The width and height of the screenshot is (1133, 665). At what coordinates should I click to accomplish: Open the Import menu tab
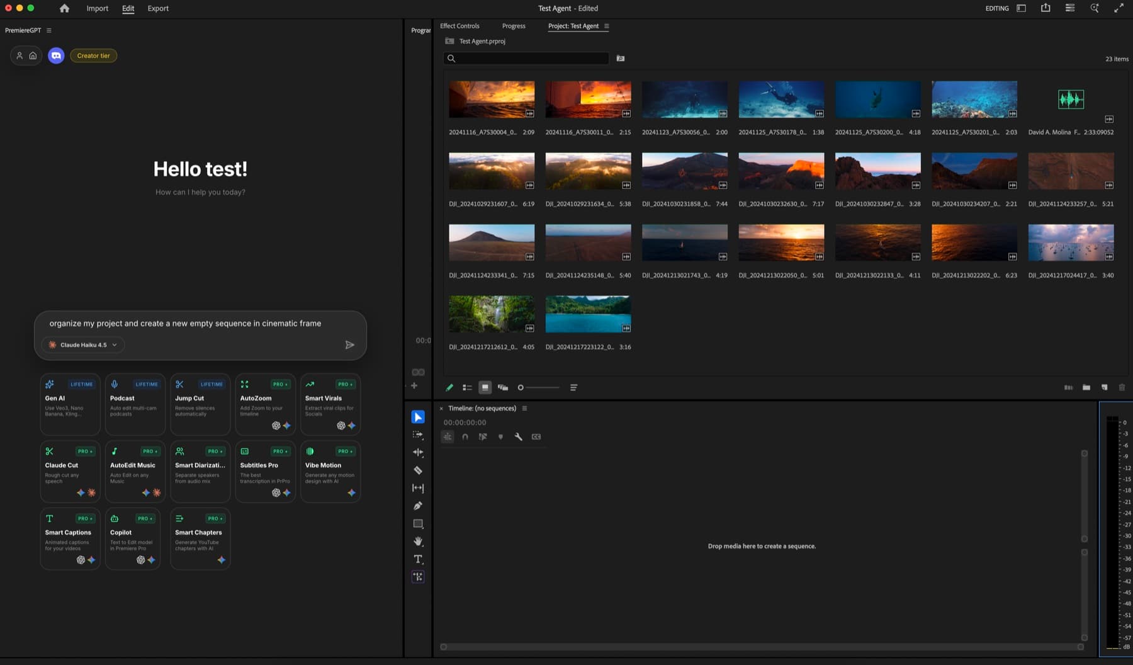pos(98,8)
